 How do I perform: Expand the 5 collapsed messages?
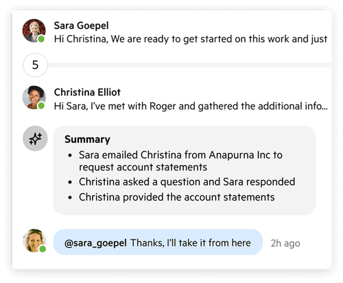(x=35, y=65)
